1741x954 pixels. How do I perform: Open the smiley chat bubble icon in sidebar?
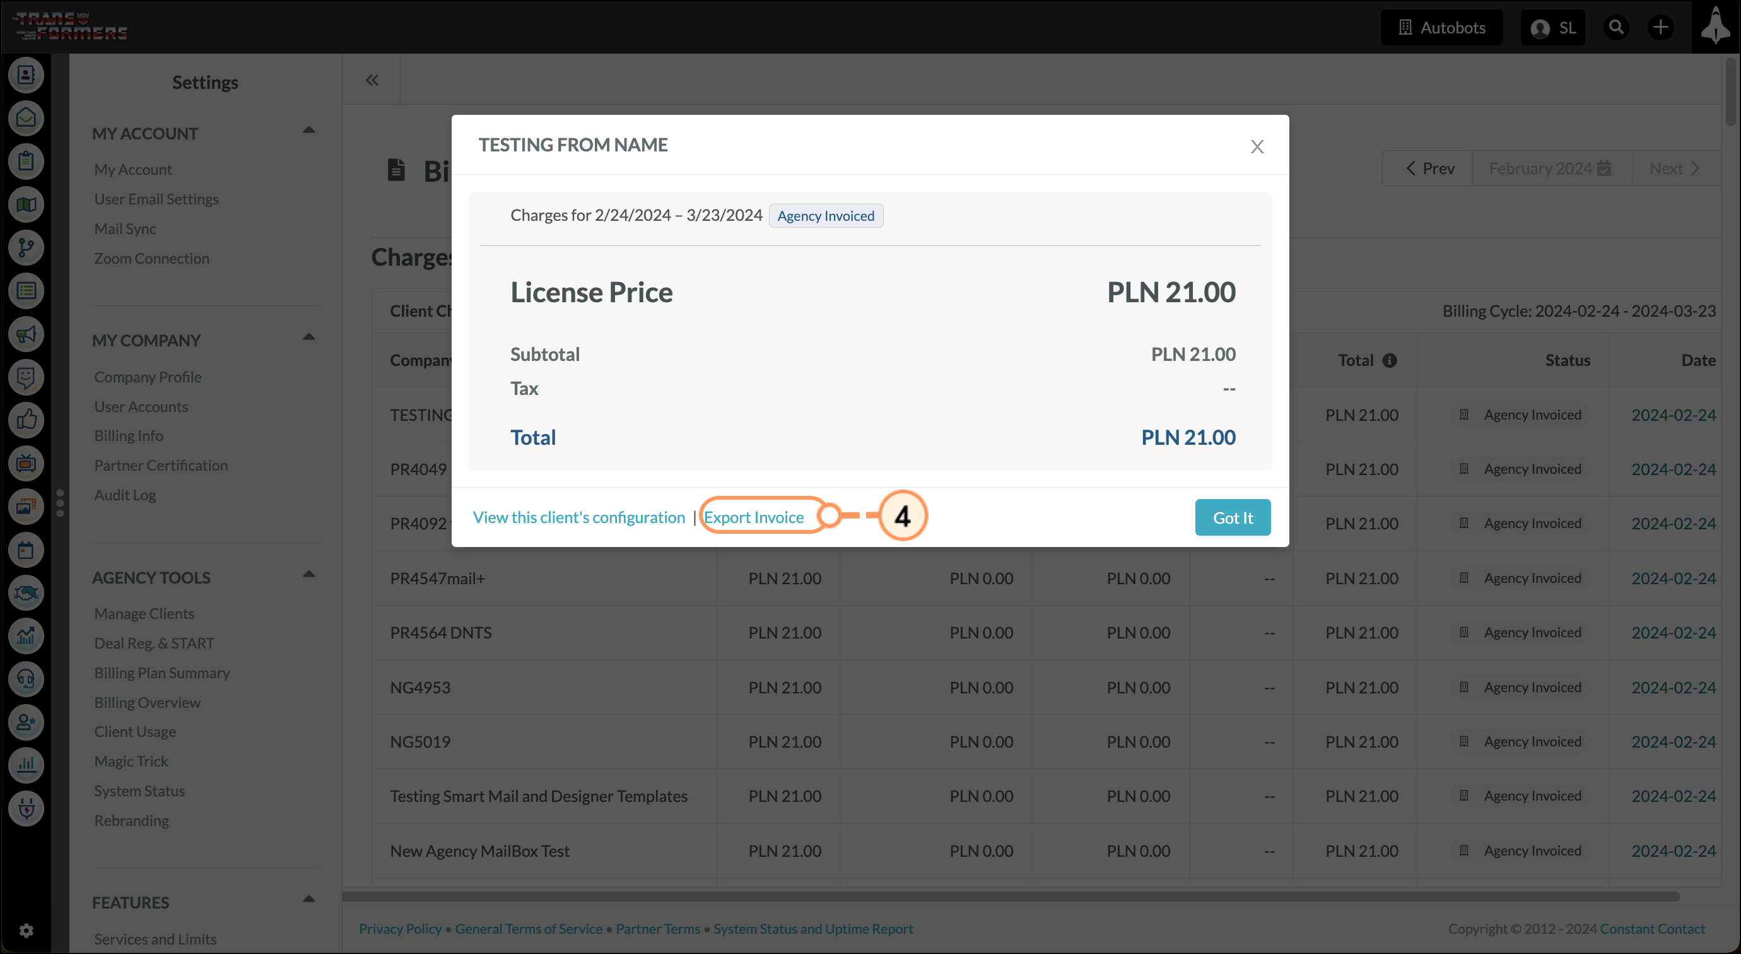[x=26, y=377]
